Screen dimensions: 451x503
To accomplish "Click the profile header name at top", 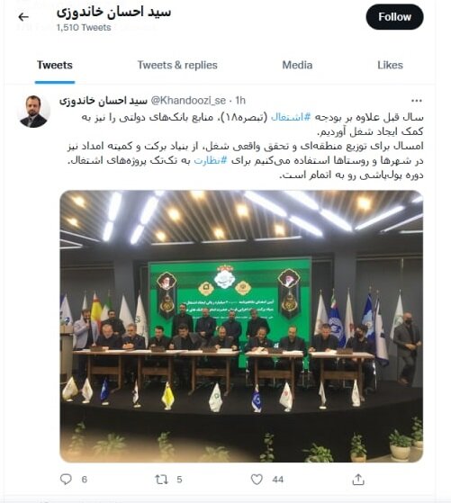I will pos(113,12).
